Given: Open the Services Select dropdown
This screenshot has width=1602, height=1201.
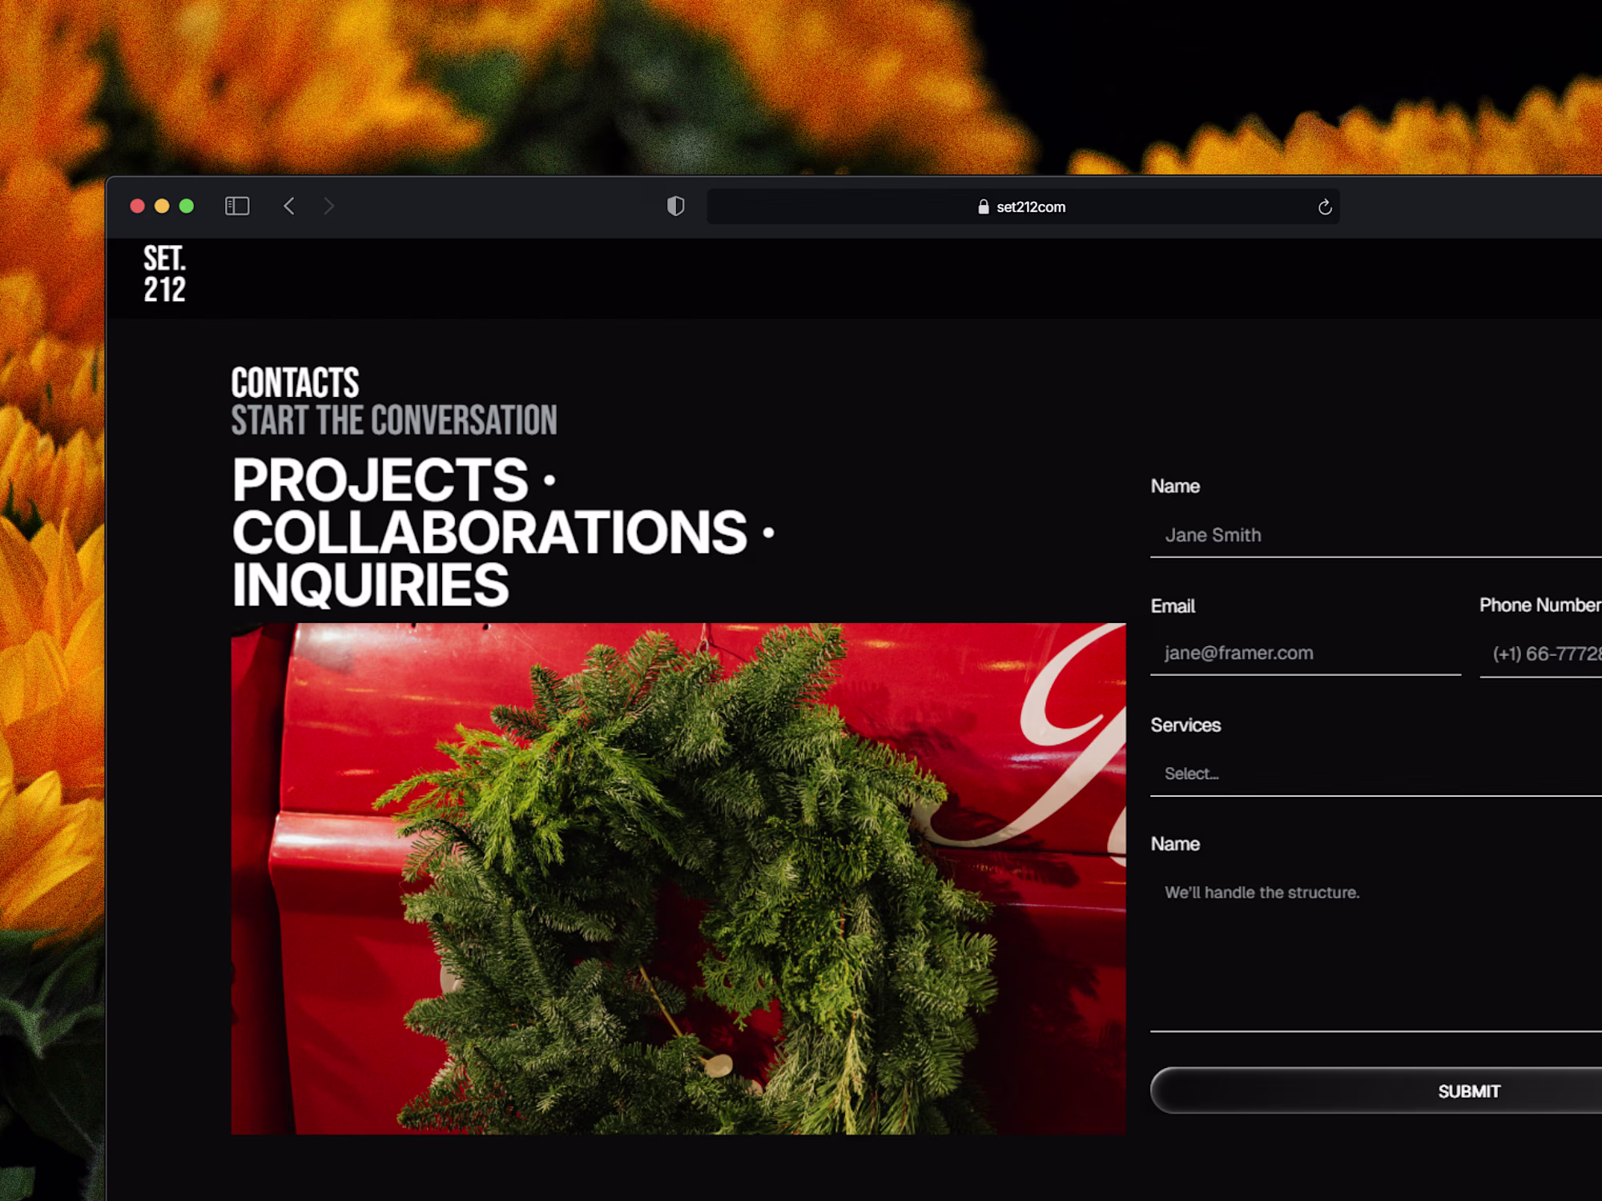Looking at the screenshot, I should pos(1375,774).
